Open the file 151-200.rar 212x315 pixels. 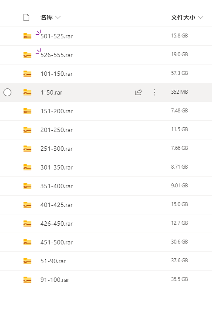(x=57, y=111)
